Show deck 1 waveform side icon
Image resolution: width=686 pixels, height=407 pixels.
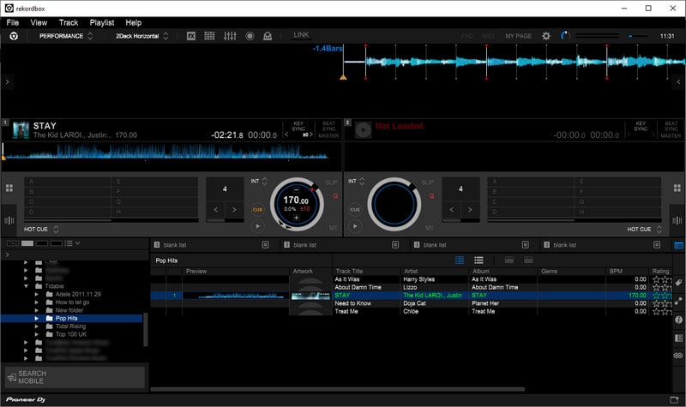(x=9, y=220)
